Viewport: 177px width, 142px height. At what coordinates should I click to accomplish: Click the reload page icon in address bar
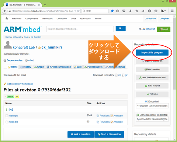point(78,11)
